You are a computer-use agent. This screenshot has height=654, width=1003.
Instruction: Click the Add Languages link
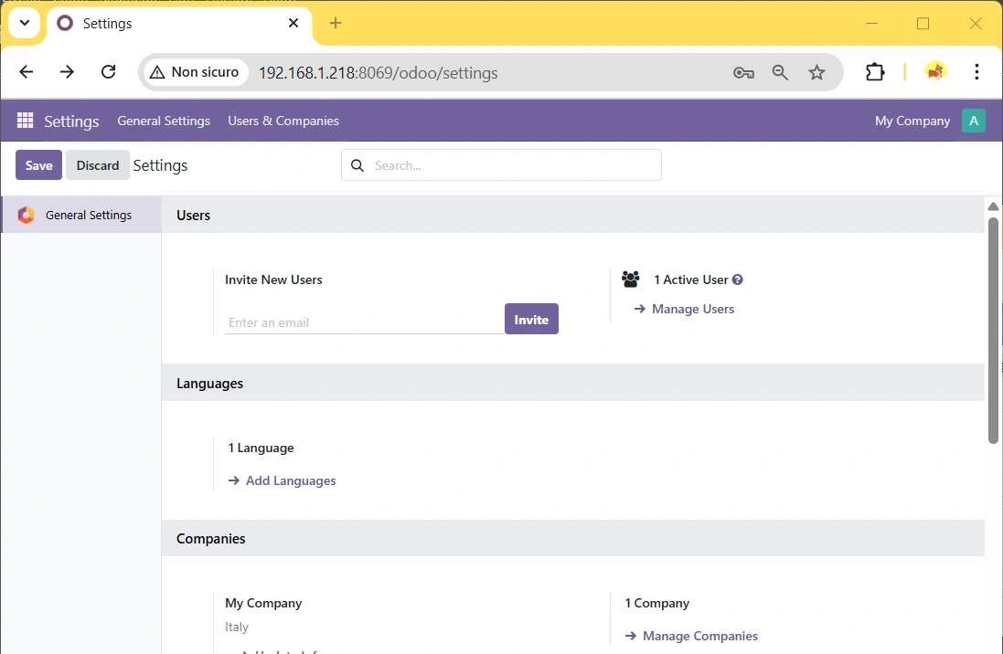290,480
